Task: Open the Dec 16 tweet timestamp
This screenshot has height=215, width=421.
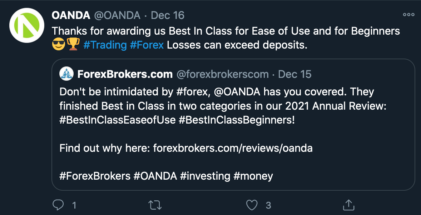Action: (x=168, y=15)
